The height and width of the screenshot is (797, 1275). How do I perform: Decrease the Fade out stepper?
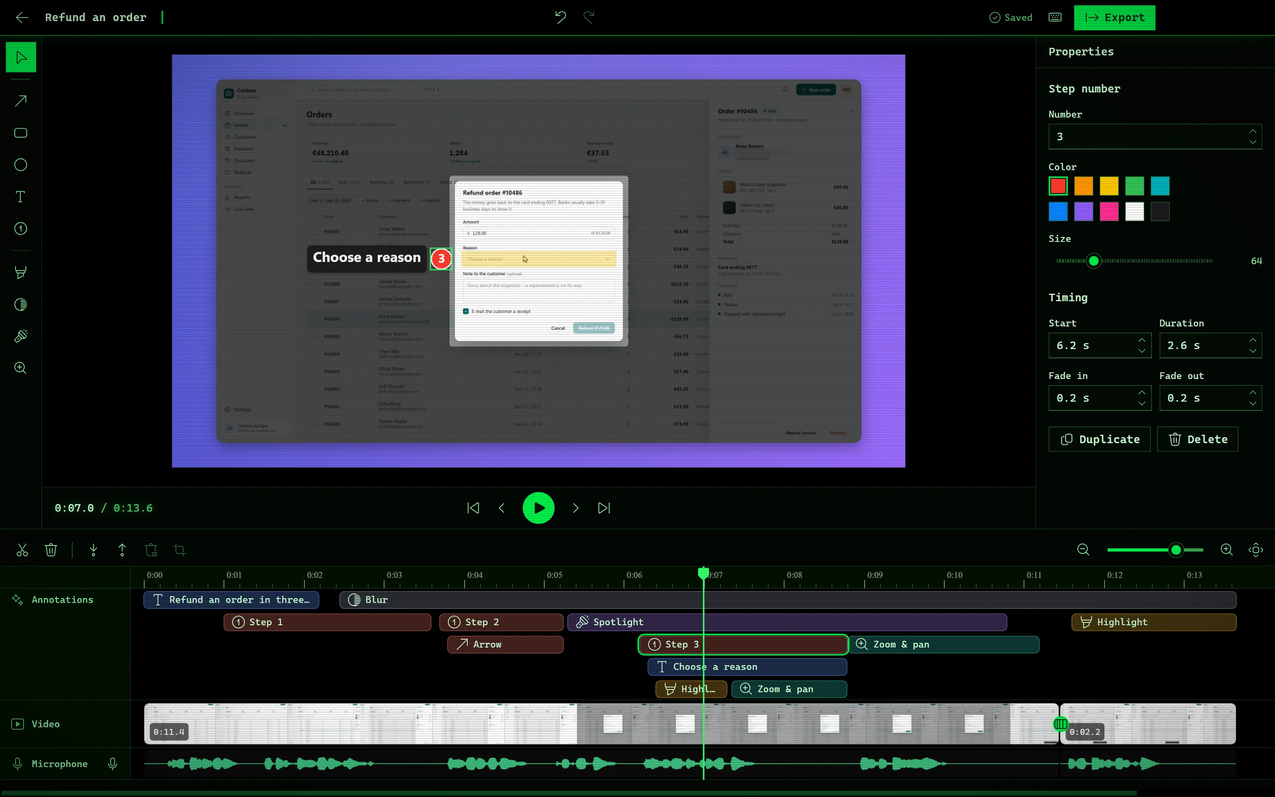(x=1253, y=404)
